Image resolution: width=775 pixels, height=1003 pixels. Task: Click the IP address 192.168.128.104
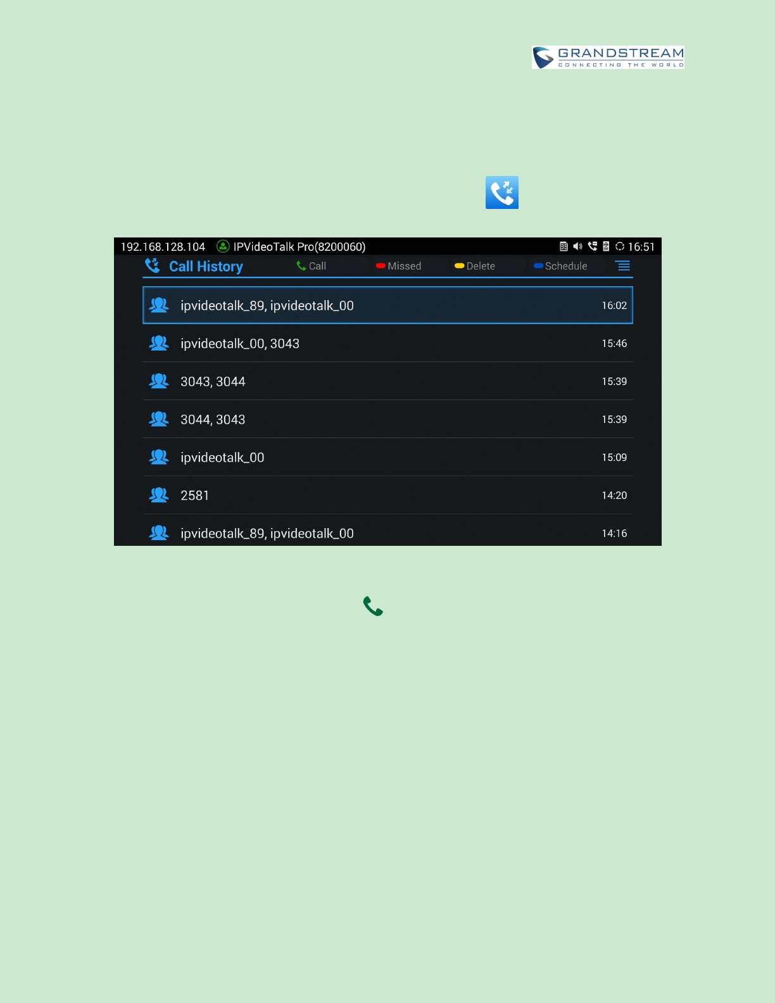click(163, 247)
